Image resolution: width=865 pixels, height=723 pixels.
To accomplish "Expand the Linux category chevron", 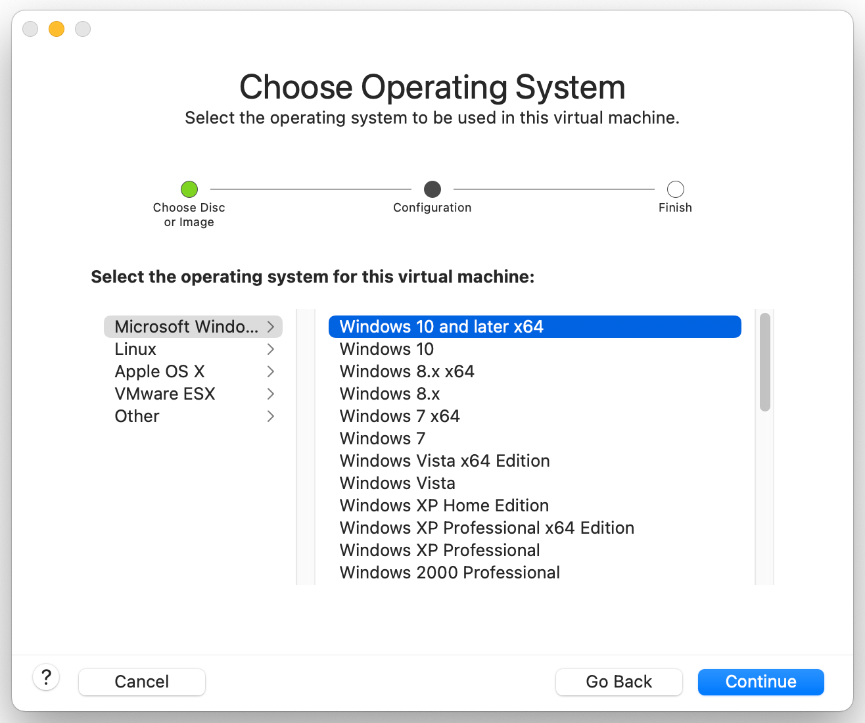I will click(271, 349).
